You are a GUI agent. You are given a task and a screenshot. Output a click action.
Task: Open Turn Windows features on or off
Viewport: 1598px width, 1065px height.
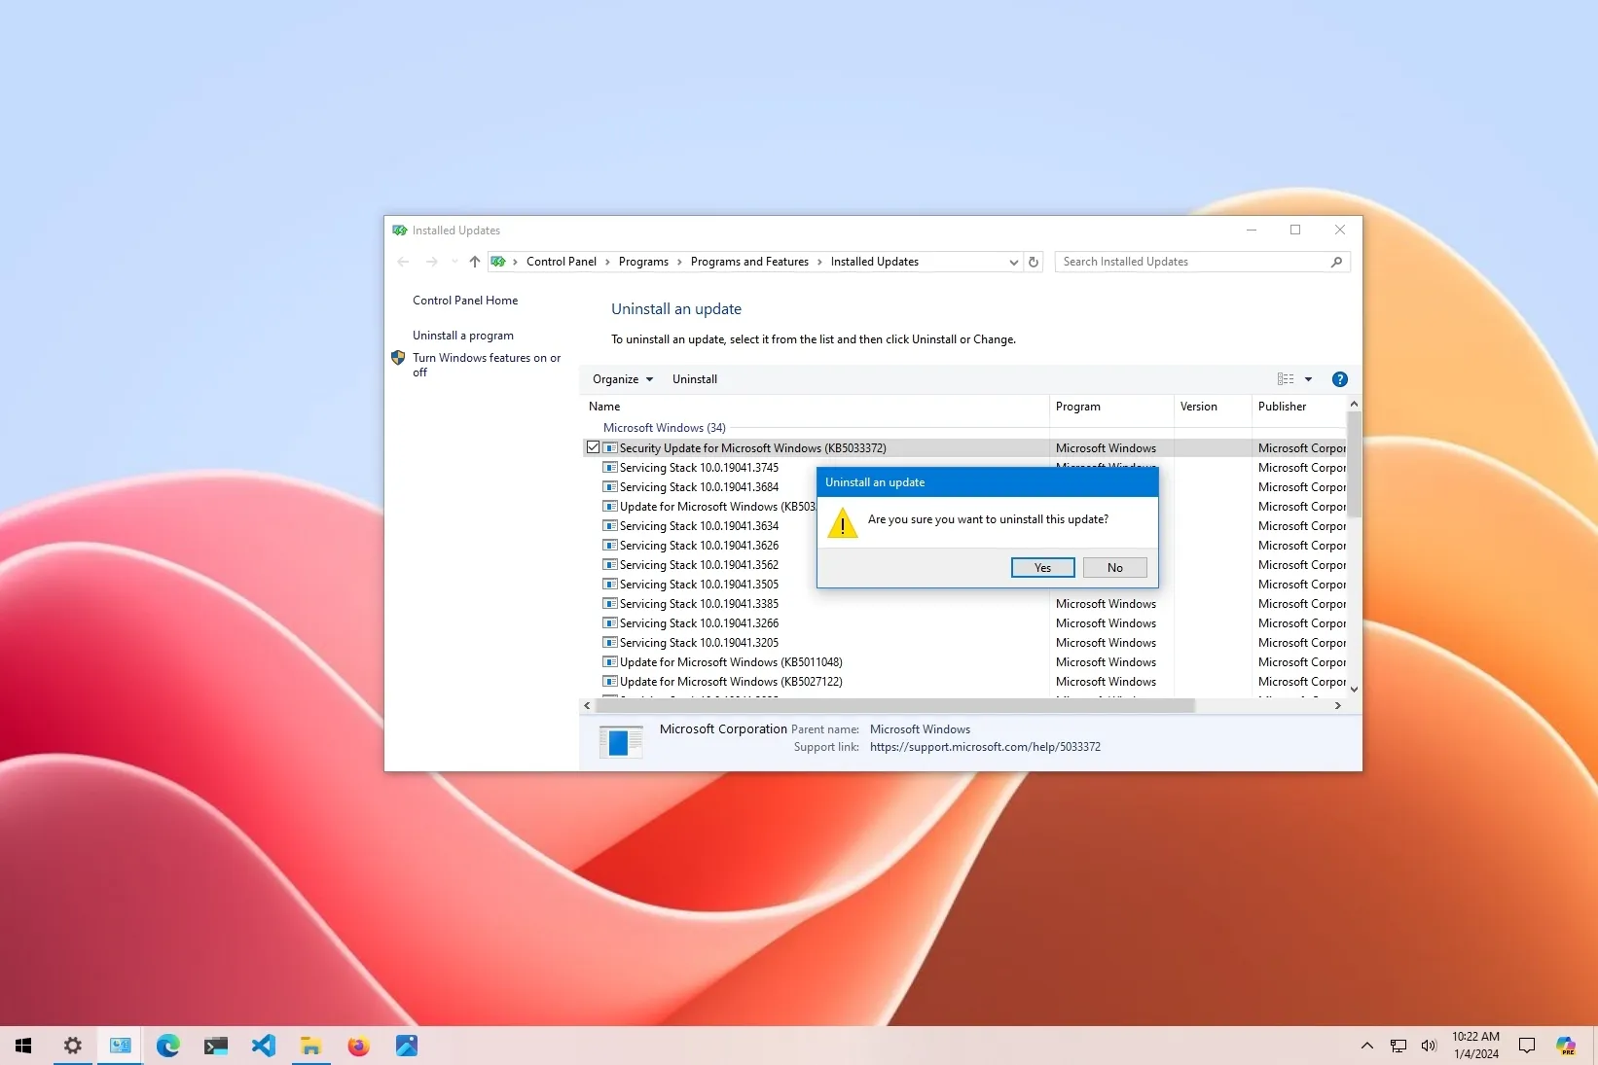pyautogui.click(x=487, y=365)
